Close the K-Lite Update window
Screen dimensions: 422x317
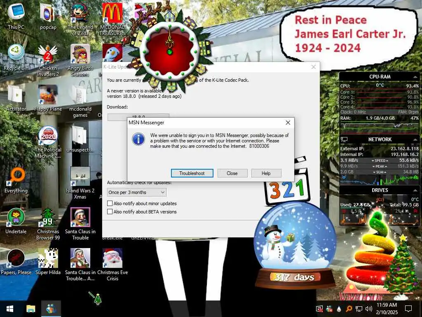click(x=313, y=67)
